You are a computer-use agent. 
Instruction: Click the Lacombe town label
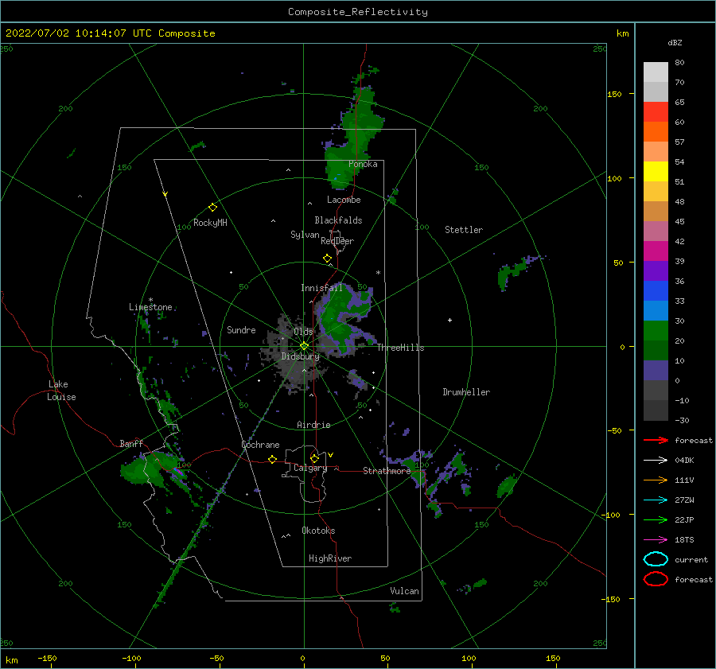(344, 200)
